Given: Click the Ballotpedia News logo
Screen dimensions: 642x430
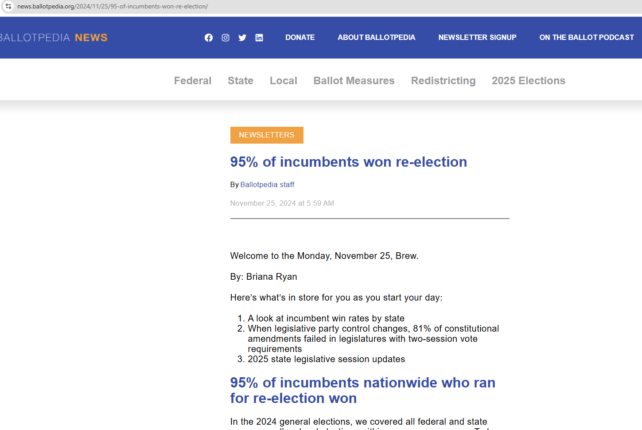Looking at the screenshot, I should [54, 38].
